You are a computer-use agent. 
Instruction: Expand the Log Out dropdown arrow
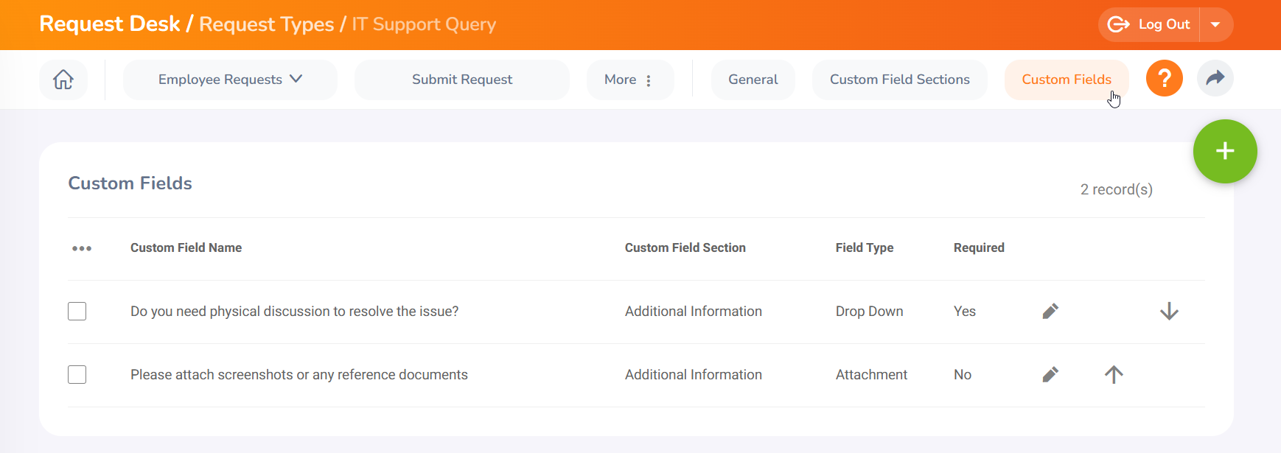pyautogui.click(x=1215, y=24)
